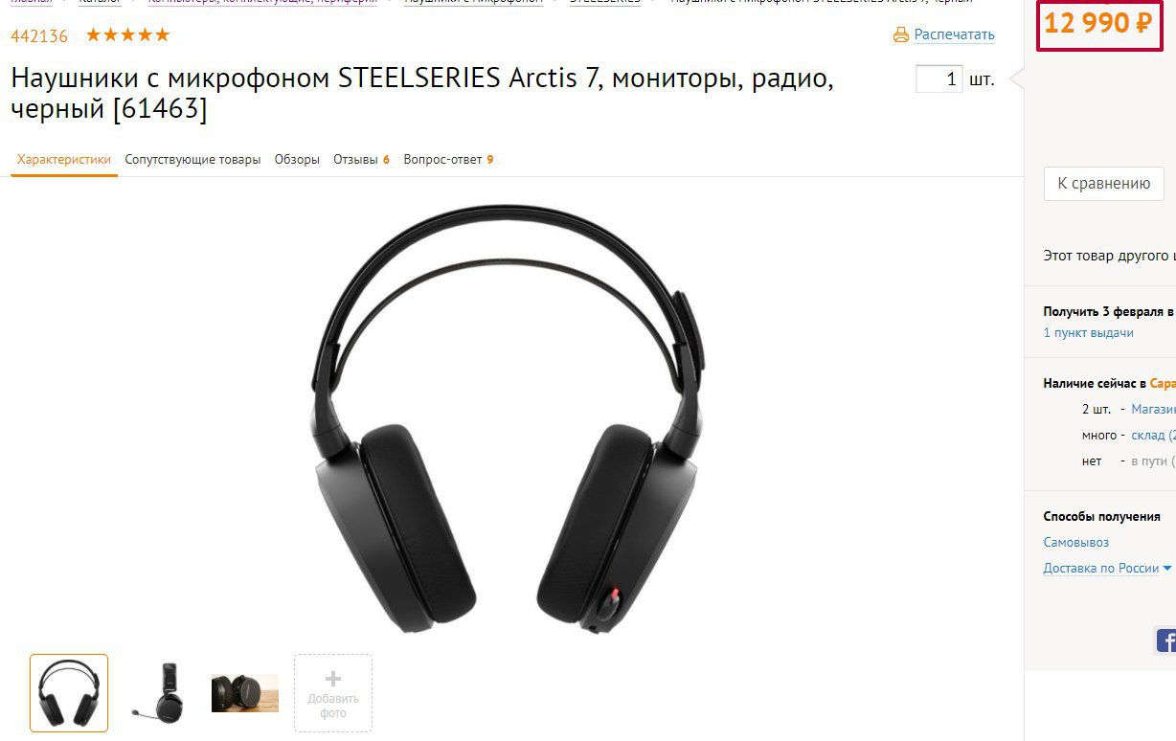This screenshot has height=741, width=1176.
Task: Click the К сравнению button
Action: tap(1103, 184)
